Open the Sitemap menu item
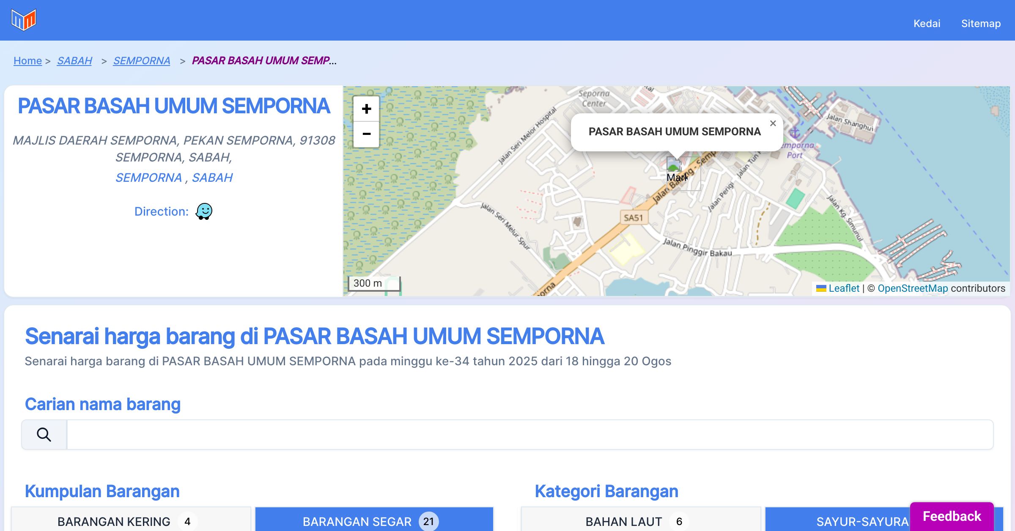The width and height of the screenshot is (1015, 531). click(981, 23)
